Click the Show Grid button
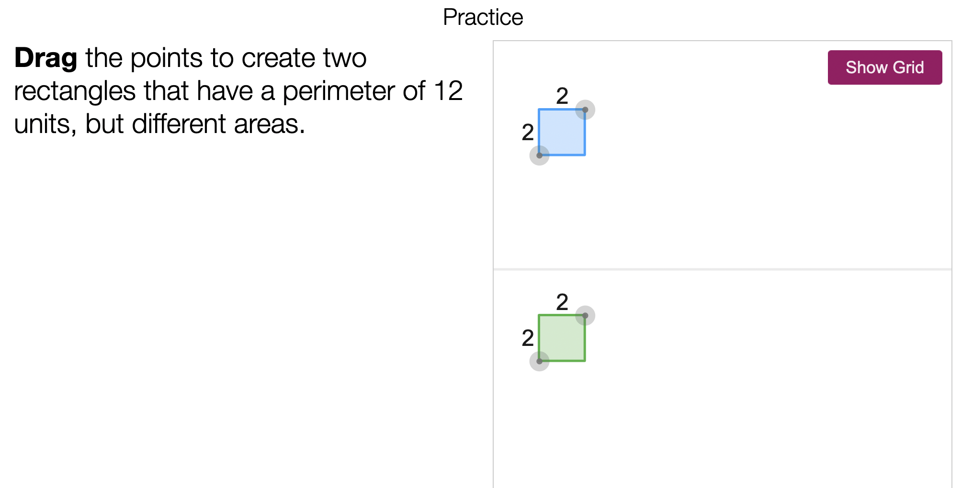This screenshot has height=488, width=973. 884,67
